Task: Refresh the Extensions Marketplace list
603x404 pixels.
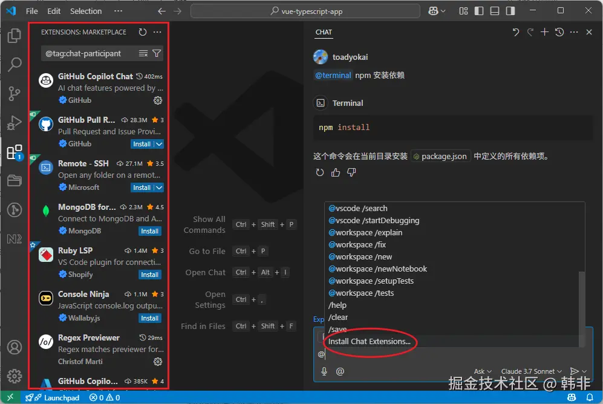Action: pyautogui.click(x=142, y=32)
